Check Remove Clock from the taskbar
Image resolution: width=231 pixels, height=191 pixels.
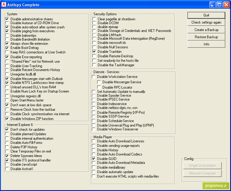coord(7,110)
